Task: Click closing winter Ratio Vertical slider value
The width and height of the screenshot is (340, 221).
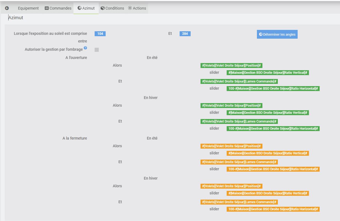Action: pyautogui.click(x=268, y=193)
